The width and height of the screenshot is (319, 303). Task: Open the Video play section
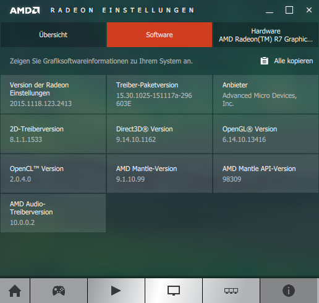pyautogui.click(x=116, y=291)
